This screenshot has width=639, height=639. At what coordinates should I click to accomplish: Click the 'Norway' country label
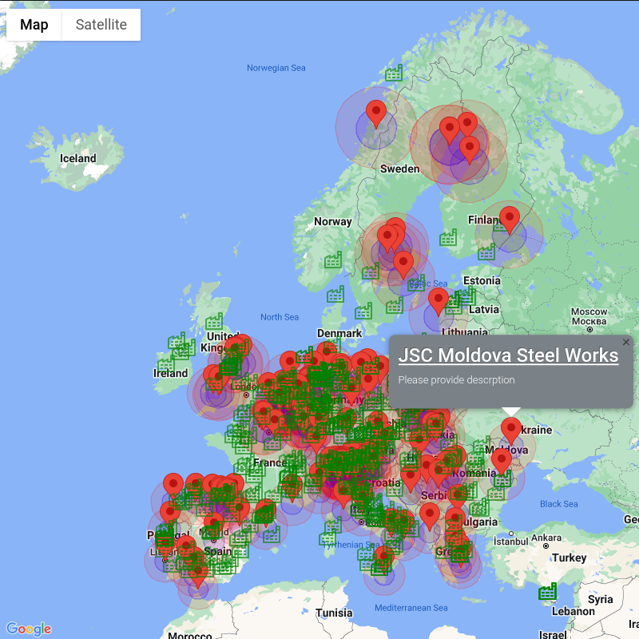click(333, 221)
